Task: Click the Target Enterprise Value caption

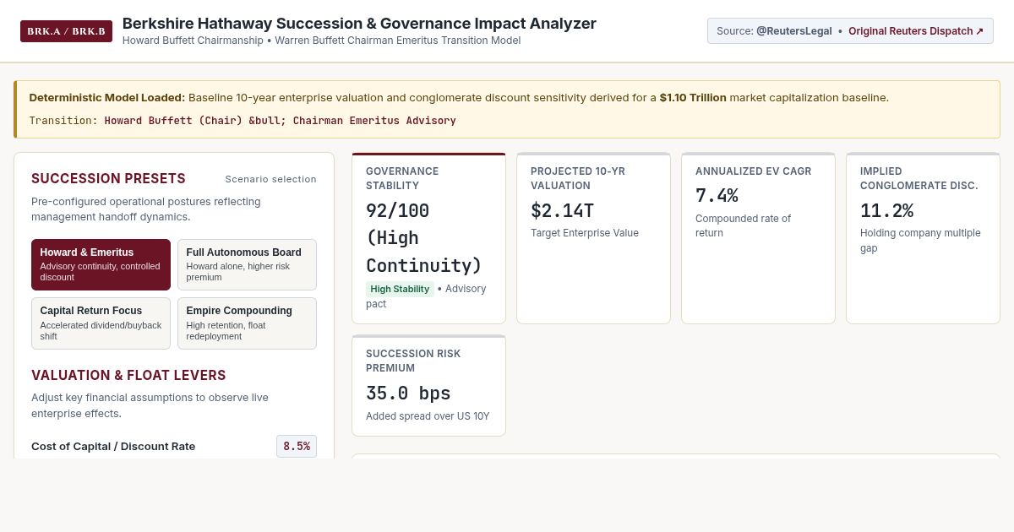Action: 585,233
